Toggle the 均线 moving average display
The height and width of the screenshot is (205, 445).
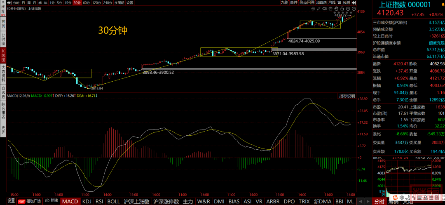tap(332, 2)
